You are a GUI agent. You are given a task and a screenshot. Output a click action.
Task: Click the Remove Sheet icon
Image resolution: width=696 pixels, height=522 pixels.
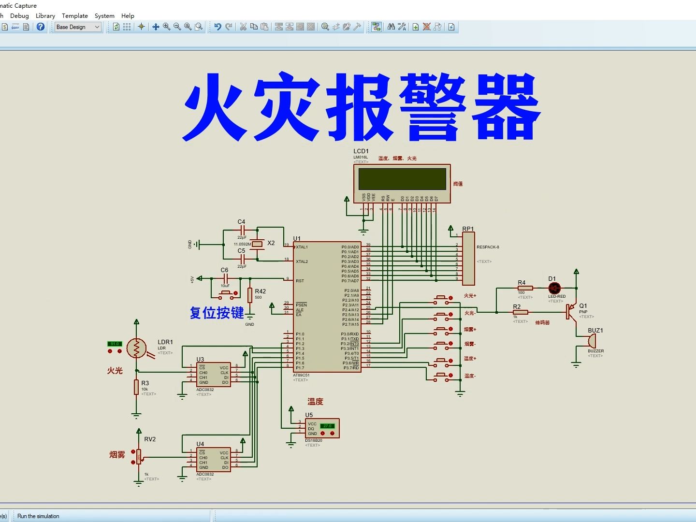click(426, 27)
